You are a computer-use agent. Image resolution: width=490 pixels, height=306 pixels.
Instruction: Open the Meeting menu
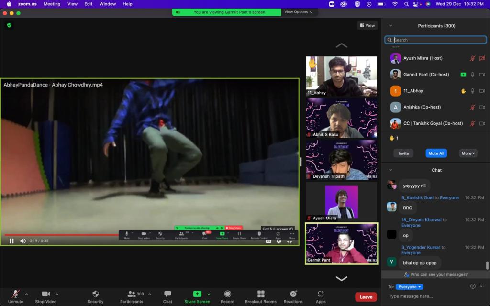52,4
